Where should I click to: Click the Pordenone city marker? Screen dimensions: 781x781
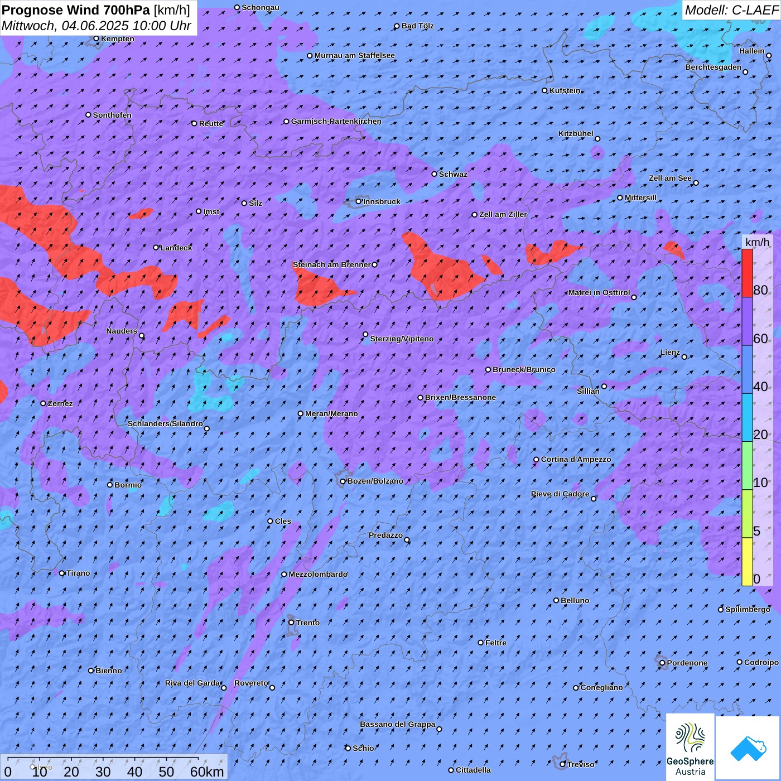coord(663,663)
